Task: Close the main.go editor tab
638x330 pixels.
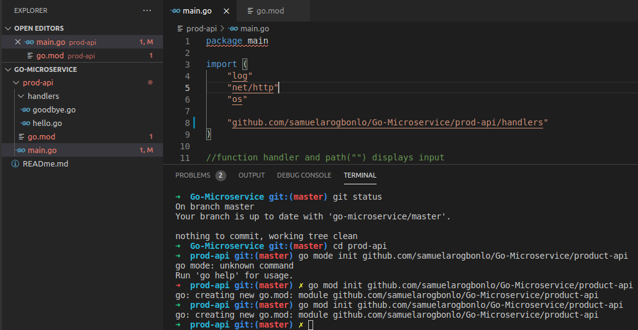Action: pyautogui.click(x=226, y=11)
